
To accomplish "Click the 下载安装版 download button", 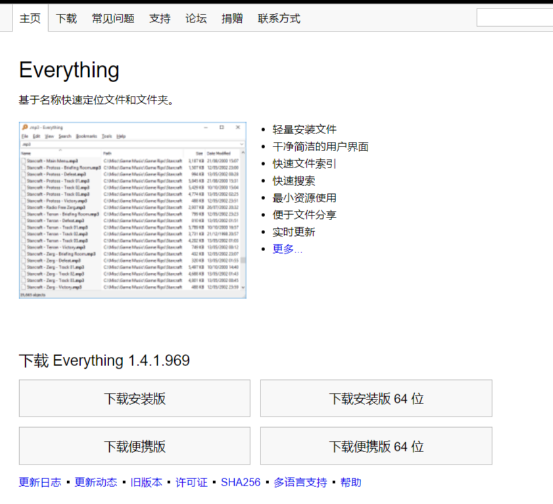I will (x=134, y=398).
